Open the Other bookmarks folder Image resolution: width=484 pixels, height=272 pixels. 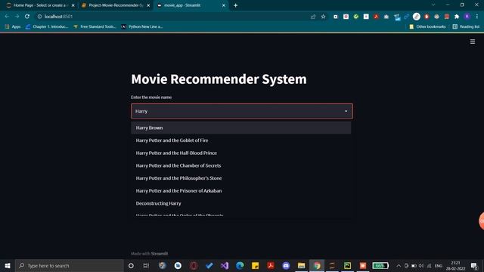point(427,27)
